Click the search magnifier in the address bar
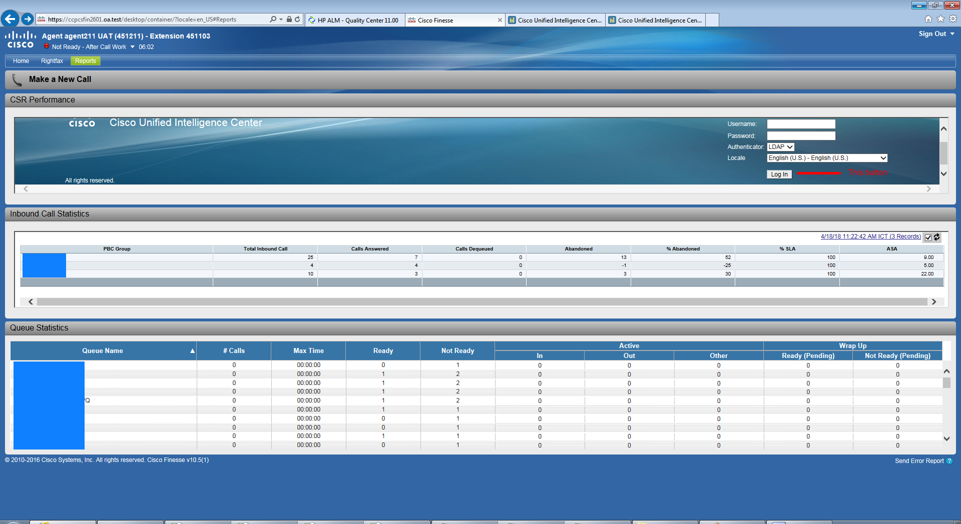This screenshot has width=961, height=524. click(273, 19)
